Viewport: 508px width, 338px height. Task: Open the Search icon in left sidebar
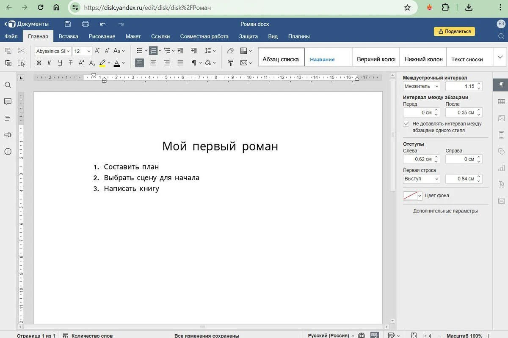[8, 85]
